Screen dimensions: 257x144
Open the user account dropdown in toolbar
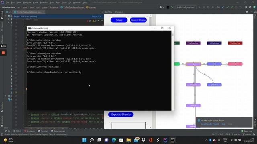(161, 7)
